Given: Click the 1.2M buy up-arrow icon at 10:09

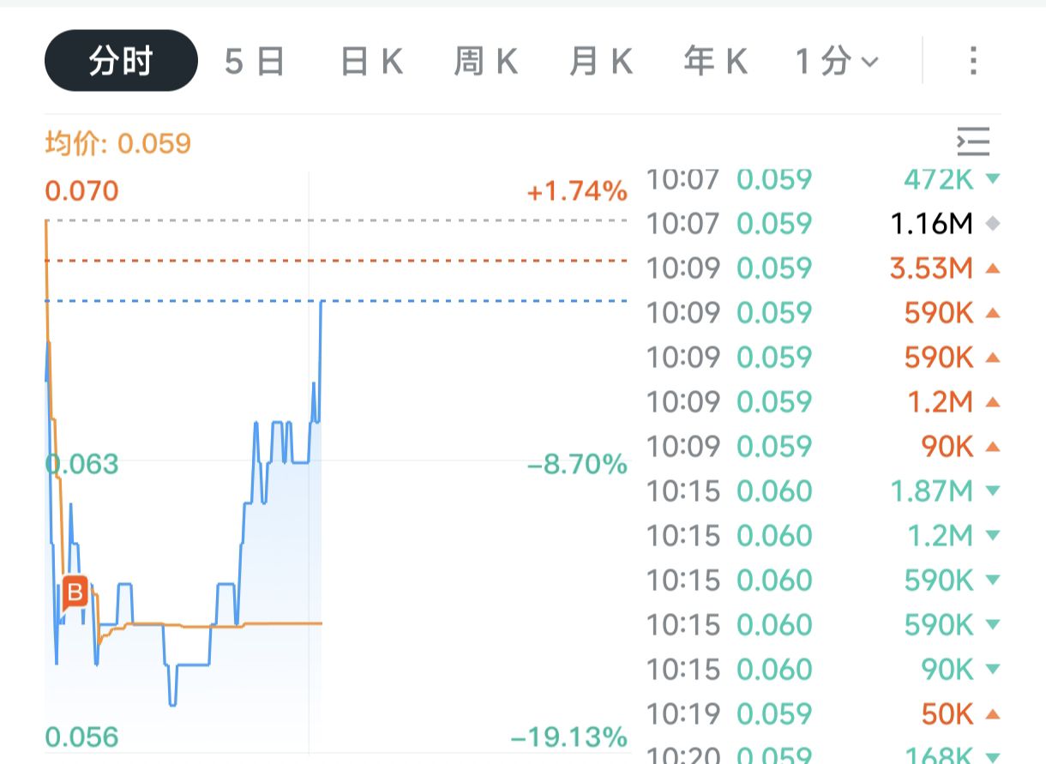Looking at the screenshot, I should point(993,402).
